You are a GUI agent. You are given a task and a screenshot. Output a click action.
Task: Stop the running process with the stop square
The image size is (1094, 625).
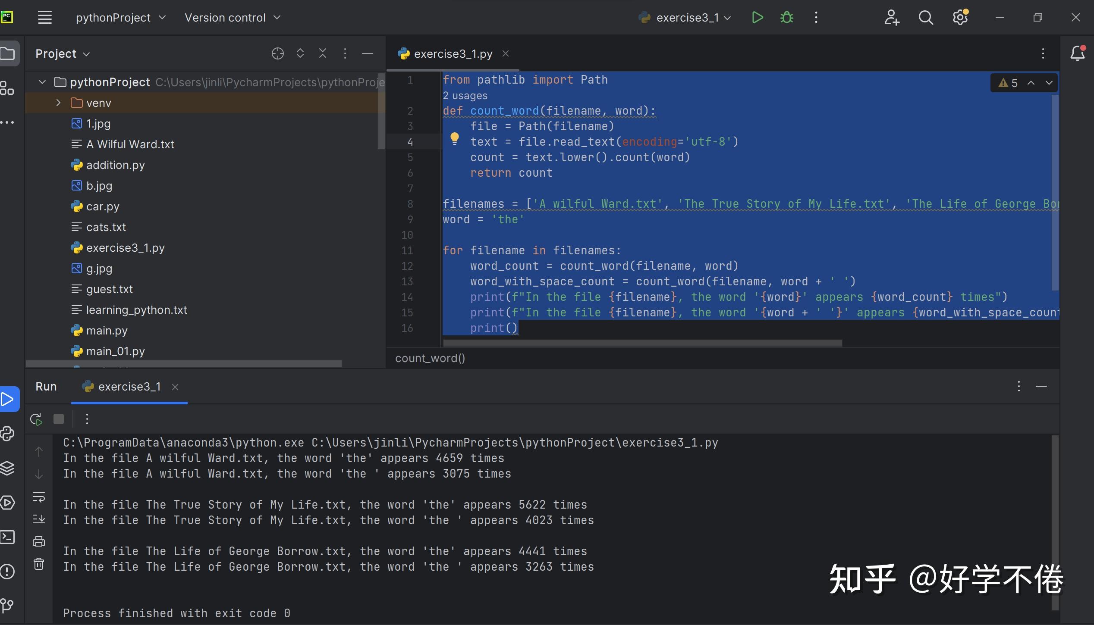(x=59, y=419)
